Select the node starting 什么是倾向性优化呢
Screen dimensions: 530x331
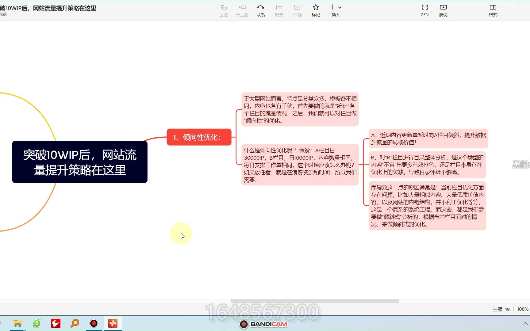point(300,165)
